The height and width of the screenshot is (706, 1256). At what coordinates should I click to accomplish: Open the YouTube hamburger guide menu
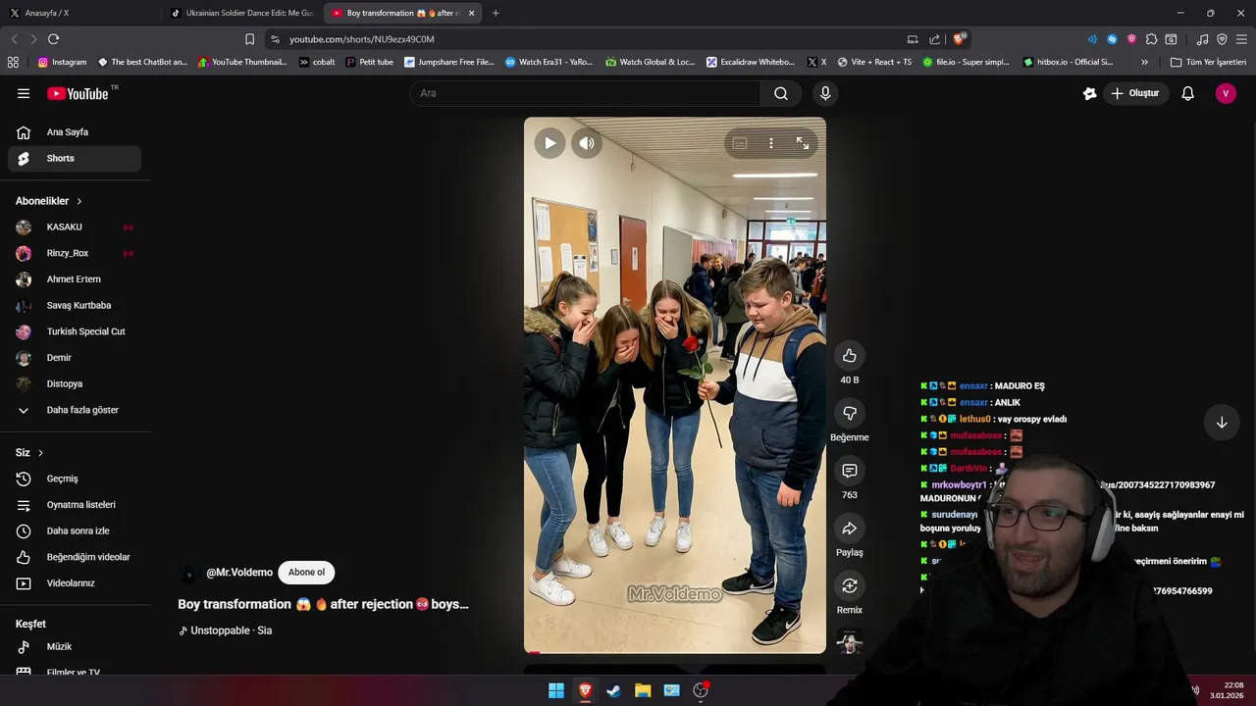[24, 93]
